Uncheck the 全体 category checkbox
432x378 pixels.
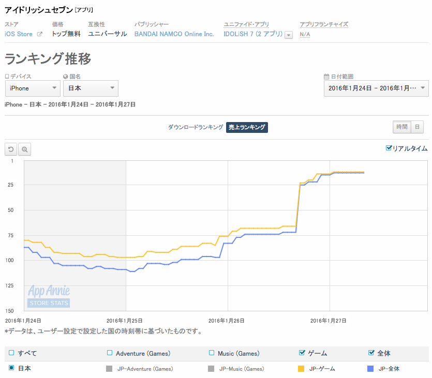pyautogui.click(x=371, y=353)
